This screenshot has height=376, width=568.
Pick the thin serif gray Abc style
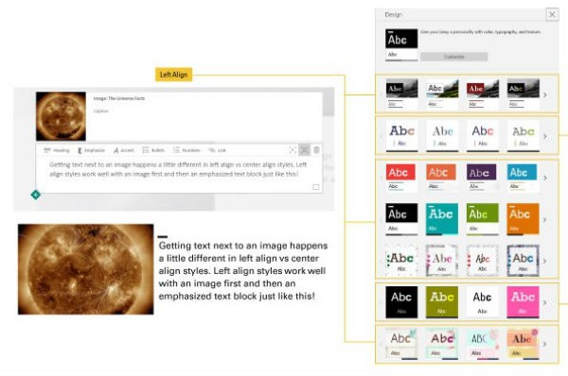[442, 136]
